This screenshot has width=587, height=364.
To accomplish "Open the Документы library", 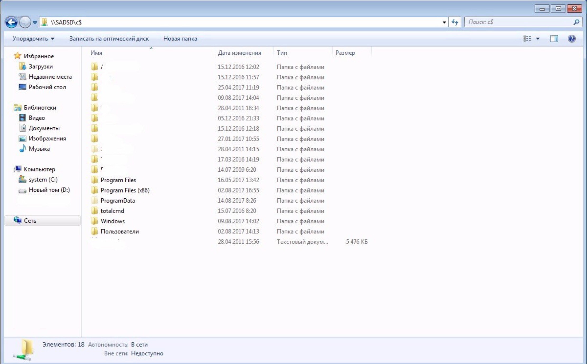I will pyautogui.click(x=44, y=128).
